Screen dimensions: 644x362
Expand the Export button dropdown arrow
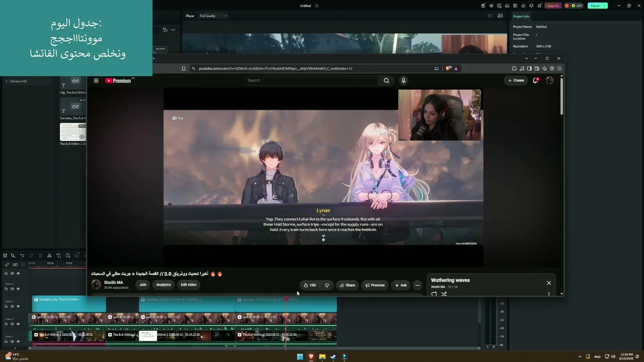coord(604,6)
